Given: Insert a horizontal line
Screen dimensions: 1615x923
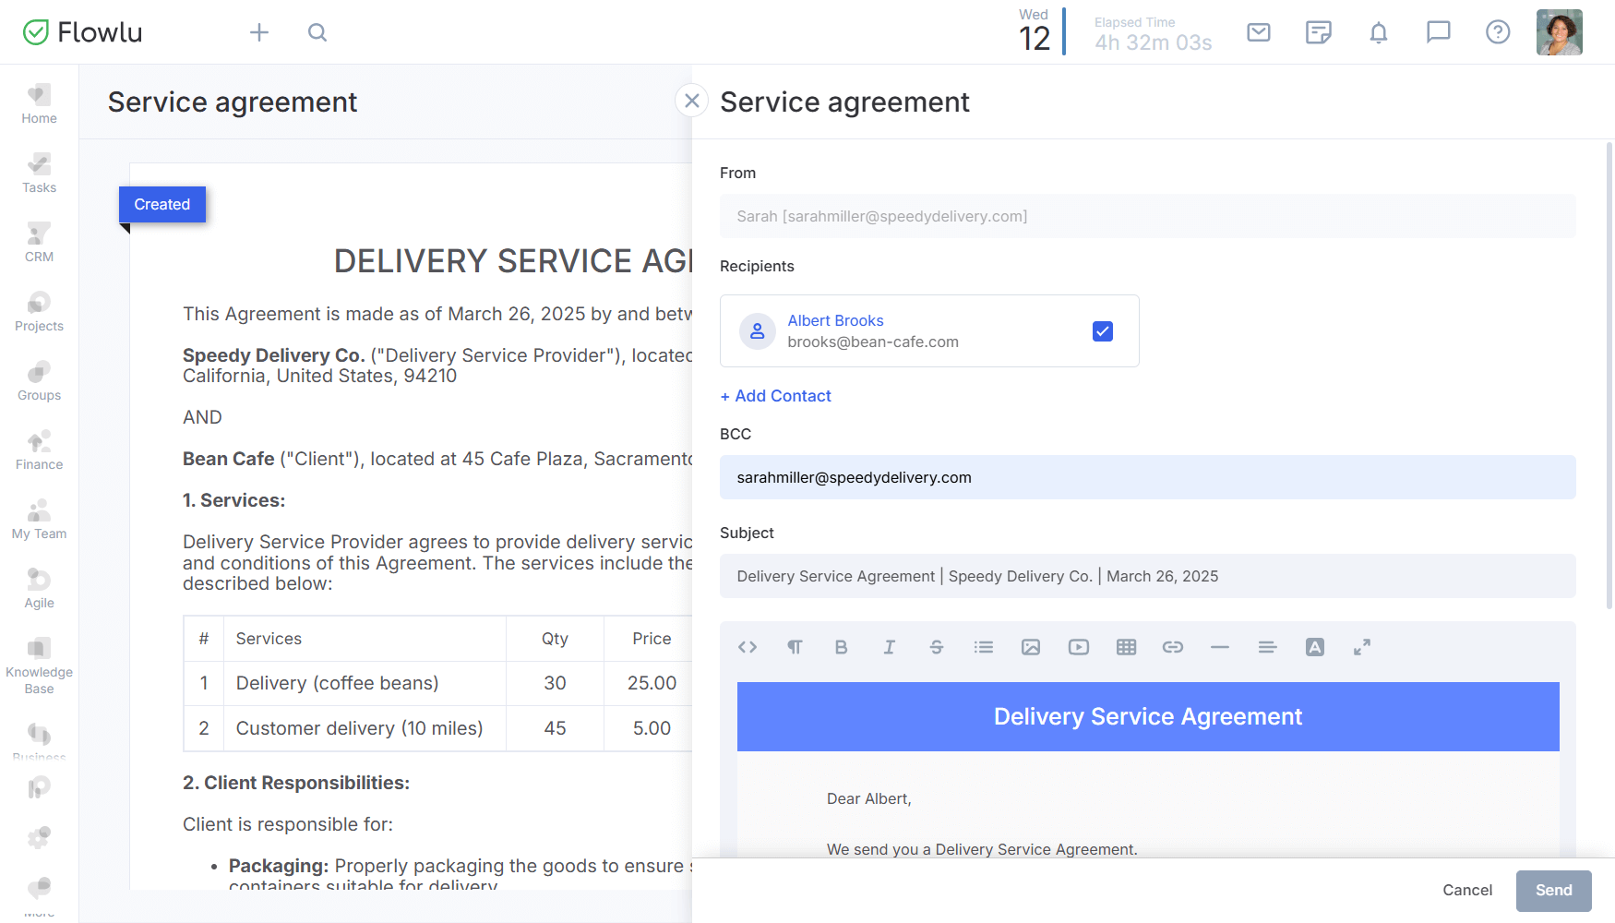Looking at the screenshot, I should point(1220,647).
